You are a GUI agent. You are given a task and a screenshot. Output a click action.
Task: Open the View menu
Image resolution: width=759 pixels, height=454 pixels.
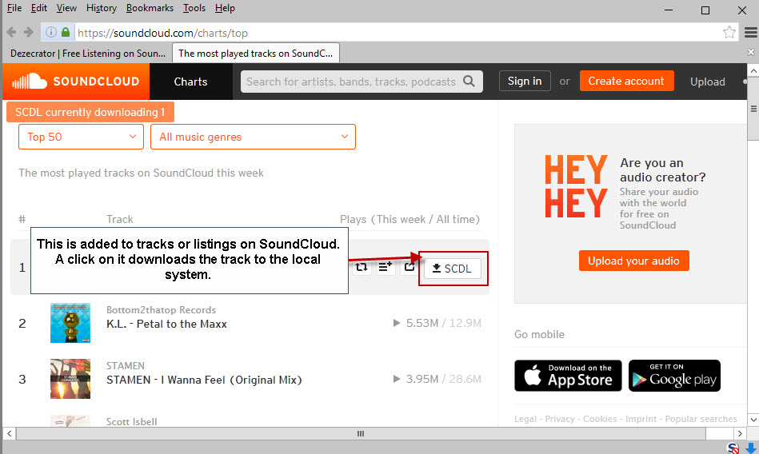[x=66, y=8]
